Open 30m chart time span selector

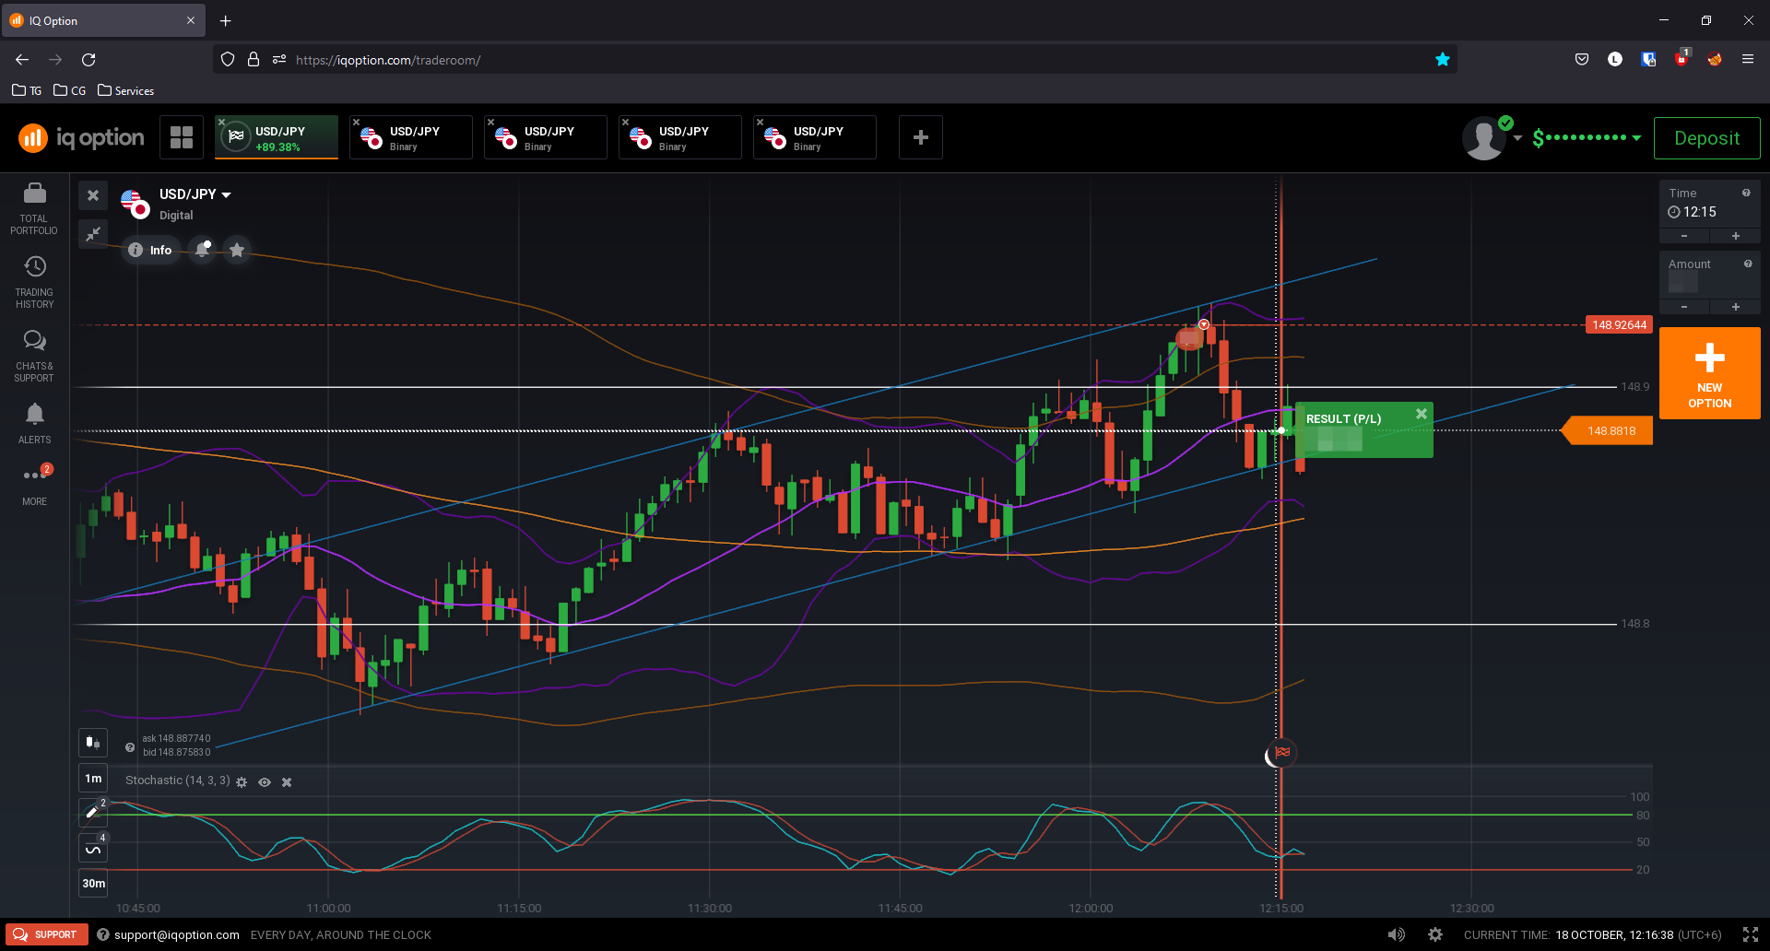pos(93,883)
